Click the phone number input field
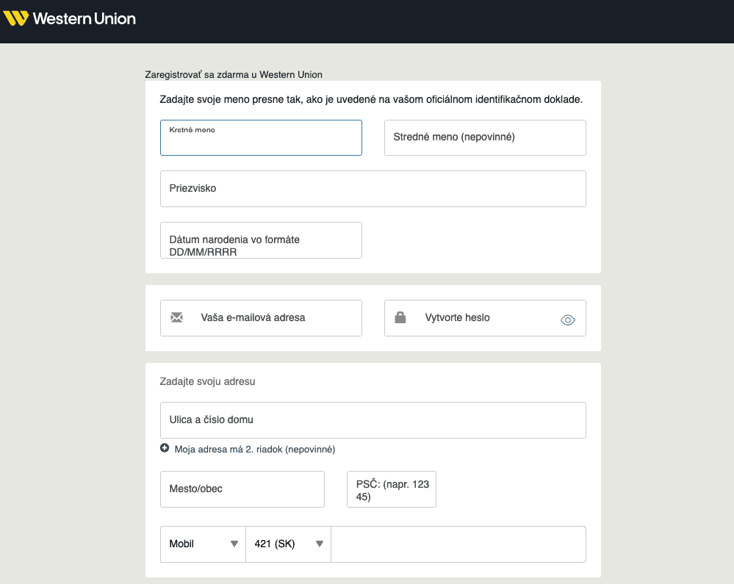Image resolution: width=734 pixels, height=584 pixels. coord(458,544)
